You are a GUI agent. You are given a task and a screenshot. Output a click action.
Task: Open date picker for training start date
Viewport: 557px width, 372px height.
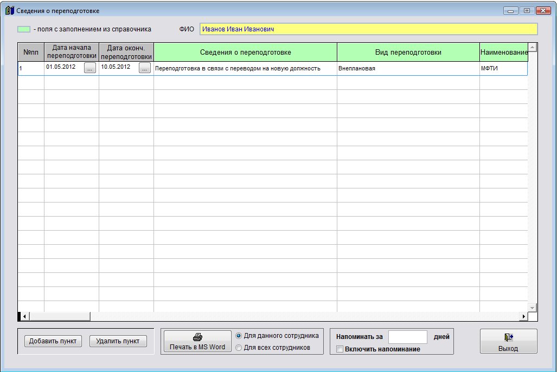pyautogui.click(x=90, y=68)
